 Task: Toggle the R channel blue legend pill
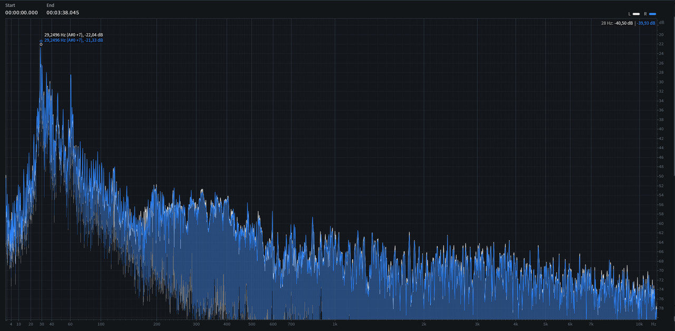click(653, 14)
